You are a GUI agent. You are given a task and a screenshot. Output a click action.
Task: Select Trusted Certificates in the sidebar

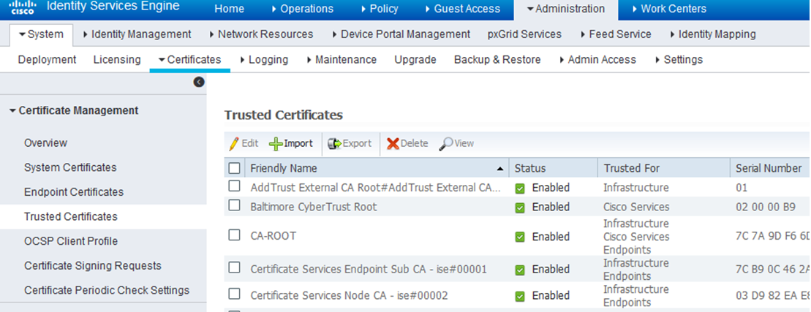click(x=71, y=217)
